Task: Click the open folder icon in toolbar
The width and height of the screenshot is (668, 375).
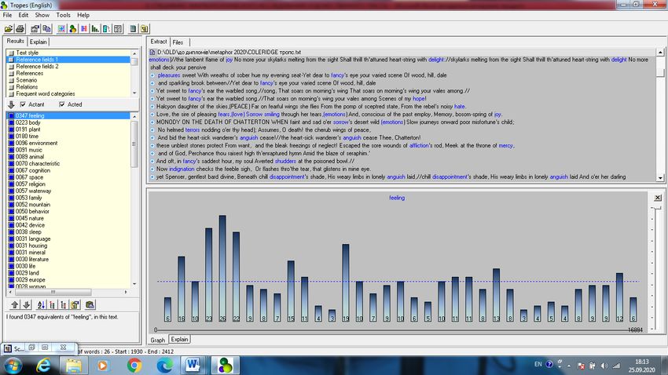Action: pos(9,29)
